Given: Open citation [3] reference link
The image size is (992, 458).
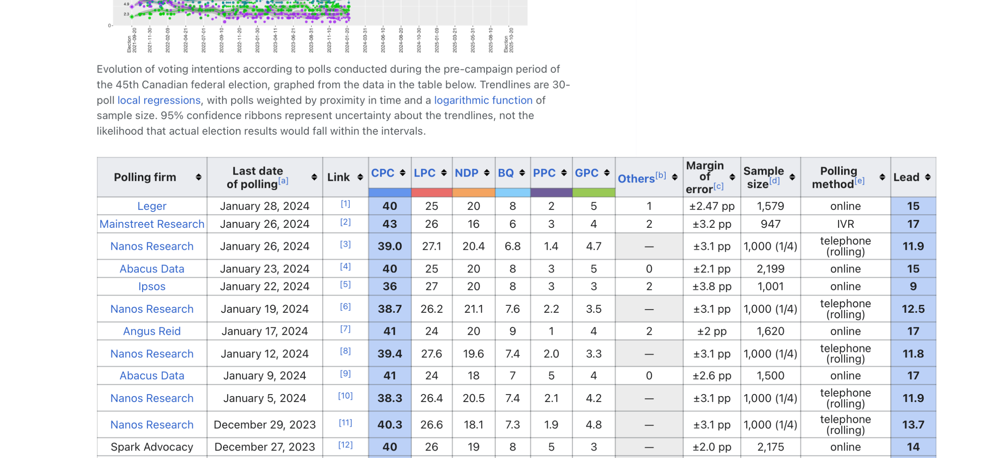Looking at the screenshot, I should 346,244.
